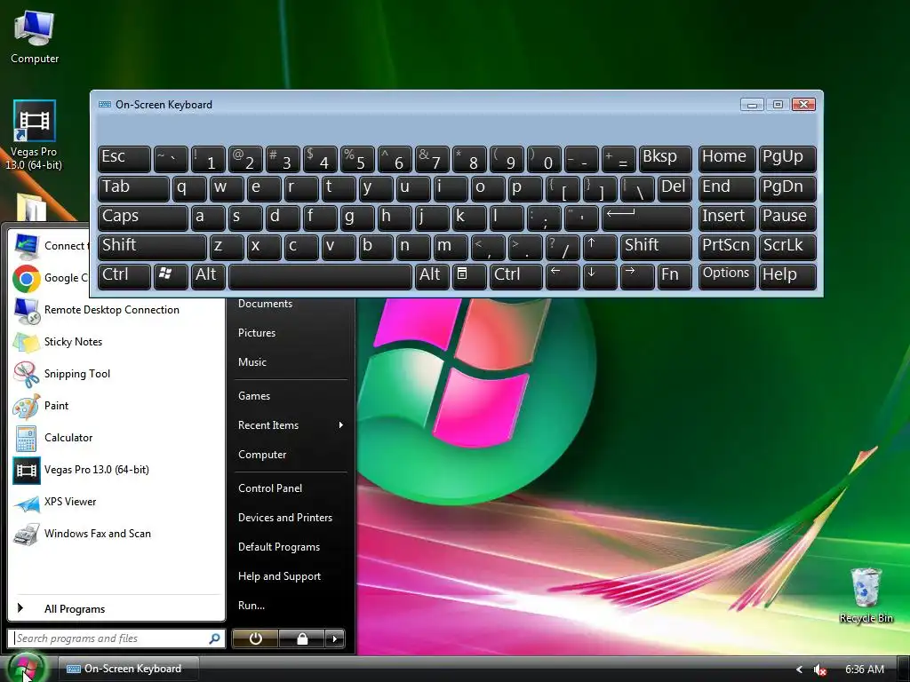The width and height of the screenshot is (910, 682).
Task: Open the Recycle Bin on desktop
Action: tap(866, 586)
